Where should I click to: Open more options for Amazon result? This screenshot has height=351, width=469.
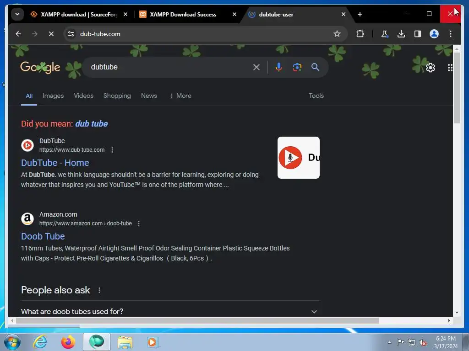(139, 223)
